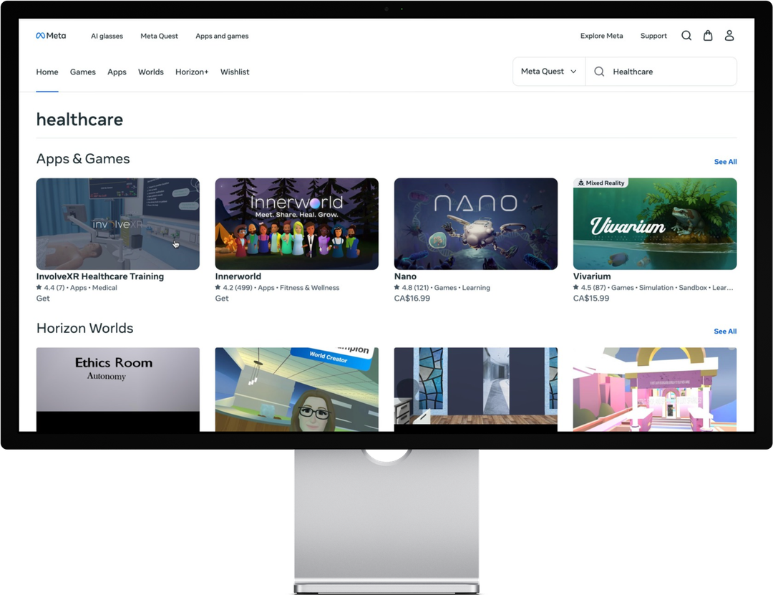
Task: Click the Horizon Worlds section heading
Action: tap(84, 328)
